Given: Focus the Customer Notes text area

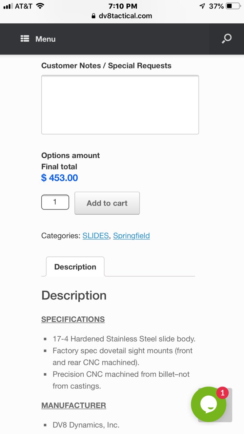Looking at the screenshot, I should (120, 105).
